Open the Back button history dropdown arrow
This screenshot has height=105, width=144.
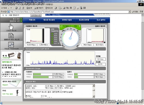point(8,8)
